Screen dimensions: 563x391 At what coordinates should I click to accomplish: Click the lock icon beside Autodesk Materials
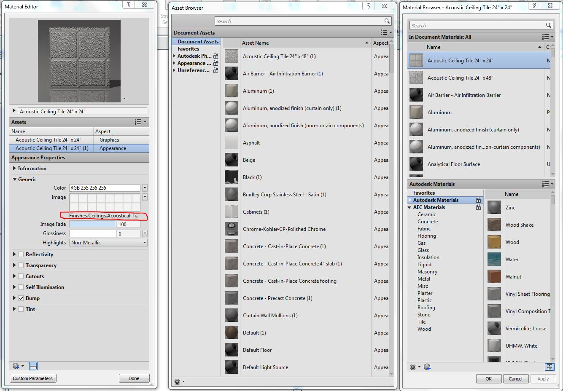click(478, 200)
